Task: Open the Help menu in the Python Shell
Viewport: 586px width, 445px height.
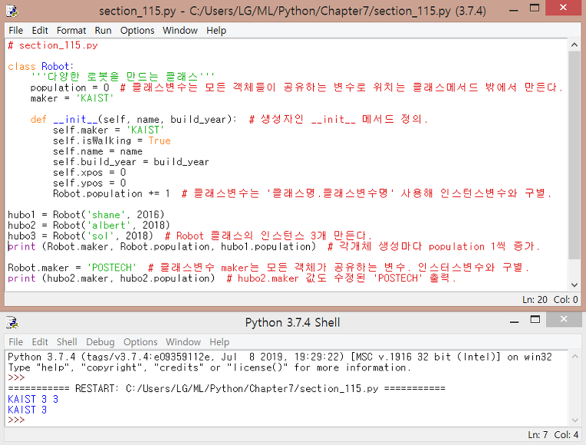Action: [219, 341]
